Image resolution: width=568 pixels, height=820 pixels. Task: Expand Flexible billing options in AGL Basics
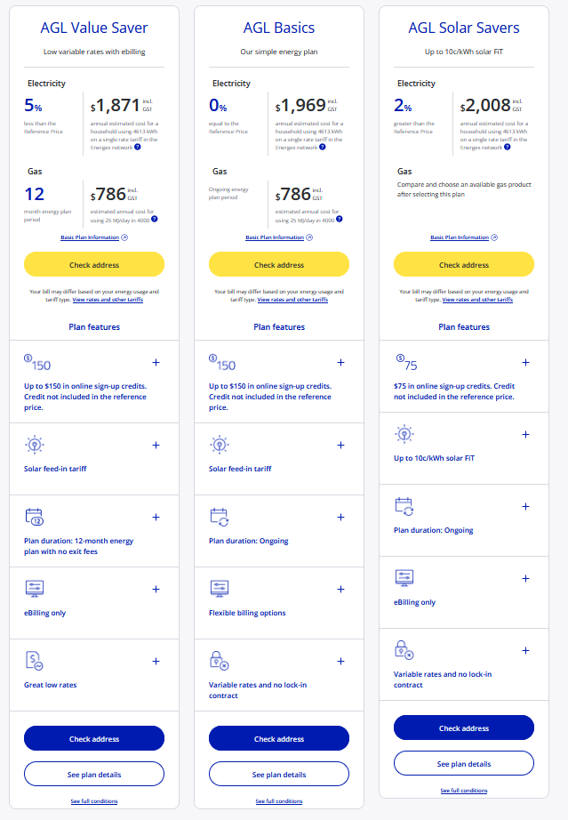click(340, 589)
